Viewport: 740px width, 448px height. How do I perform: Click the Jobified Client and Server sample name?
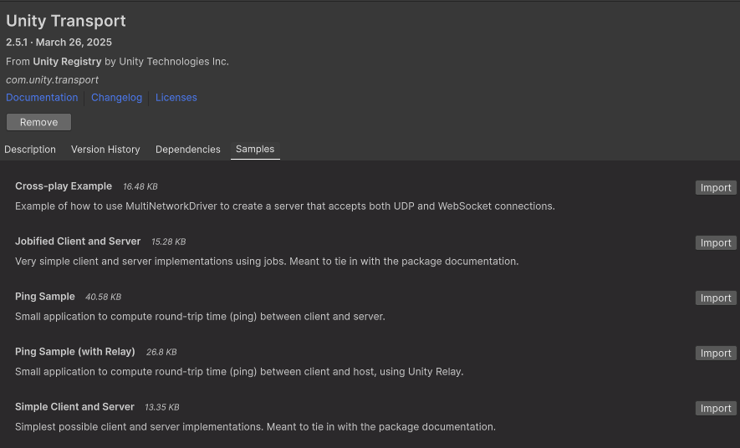point(78,242)
